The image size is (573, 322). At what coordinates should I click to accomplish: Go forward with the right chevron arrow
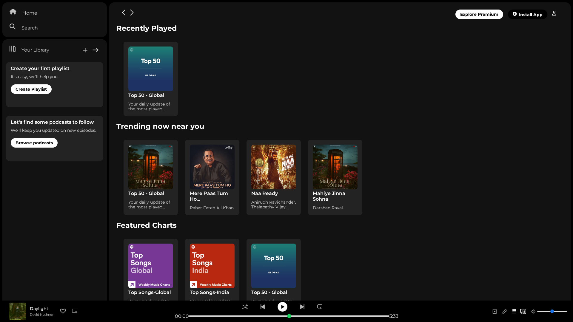(x=132, y=13)
